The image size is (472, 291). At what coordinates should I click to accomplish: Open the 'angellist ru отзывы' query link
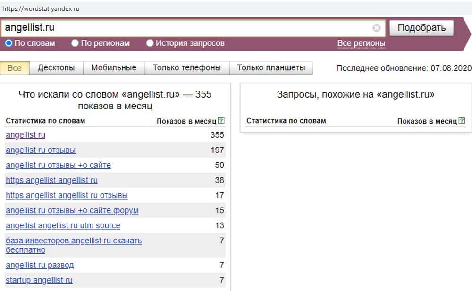coord(41,150)
